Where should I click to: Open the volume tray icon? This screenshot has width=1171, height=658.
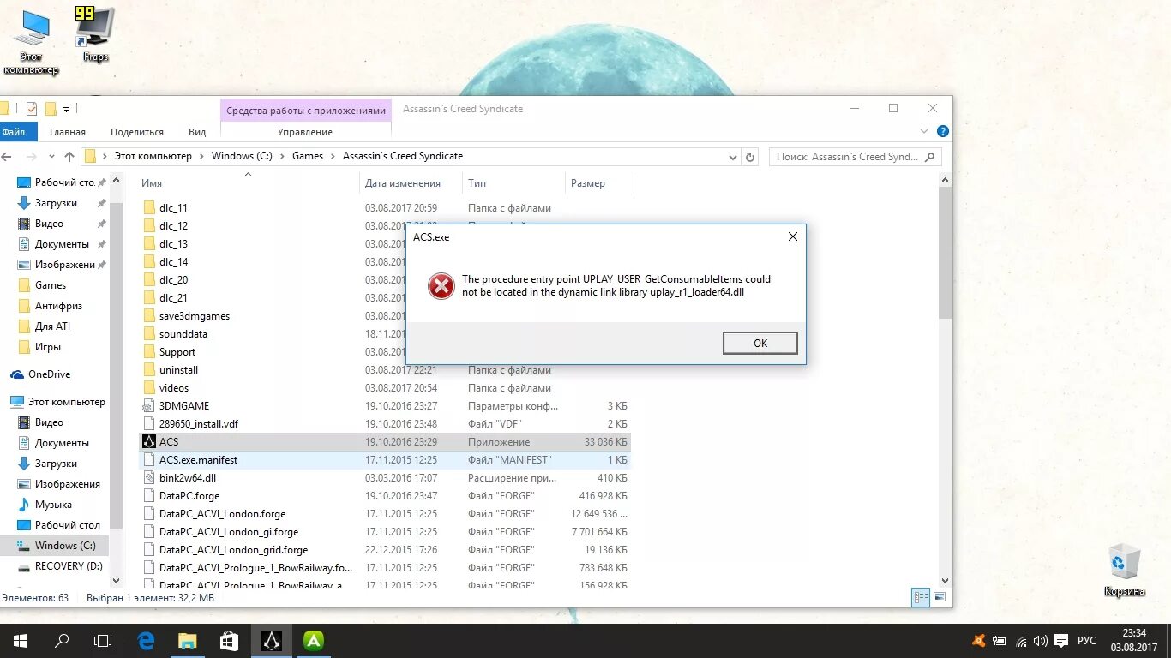click(x=1041, y=641)
